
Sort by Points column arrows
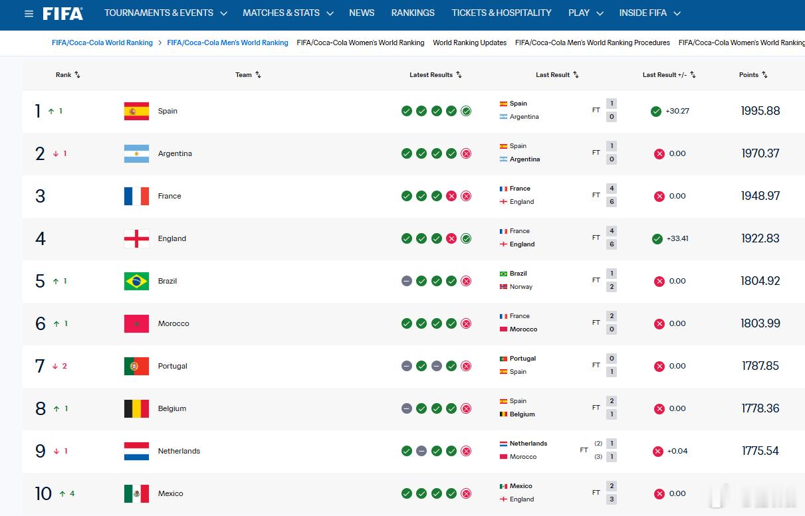[x=764, y=75]
